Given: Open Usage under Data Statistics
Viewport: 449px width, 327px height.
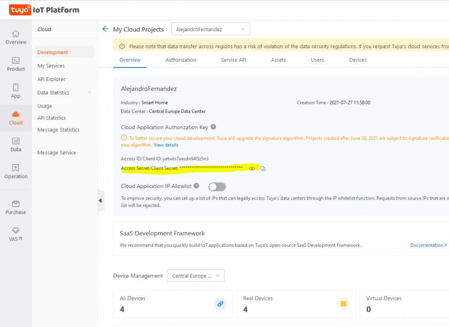Looking at the screenshot, I should click(44, 106).
